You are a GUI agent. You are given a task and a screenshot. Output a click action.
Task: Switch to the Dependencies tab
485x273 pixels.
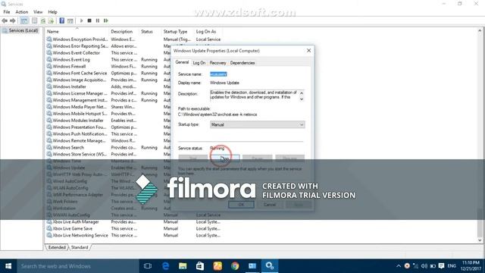(242, 63)
